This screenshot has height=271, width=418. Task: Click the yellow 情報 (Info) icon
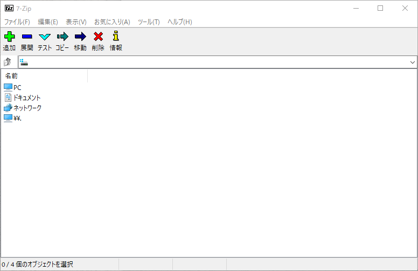116,37
